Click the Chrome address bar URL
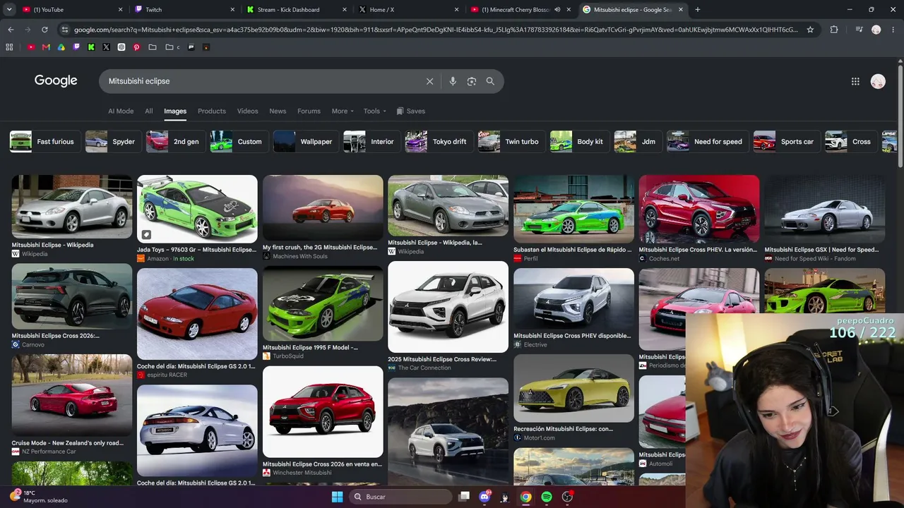This screenshot has width=904, height=508. point(436,30)
